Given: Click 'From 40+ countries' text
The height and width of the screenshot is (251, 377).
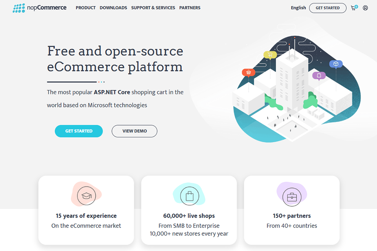Looking at the screenshot, I should [x=292, y=226].
